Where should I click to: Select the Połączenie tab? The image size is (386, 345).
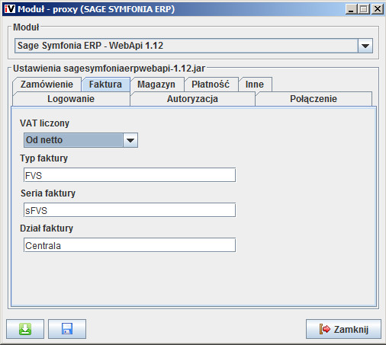pos(314,99)
